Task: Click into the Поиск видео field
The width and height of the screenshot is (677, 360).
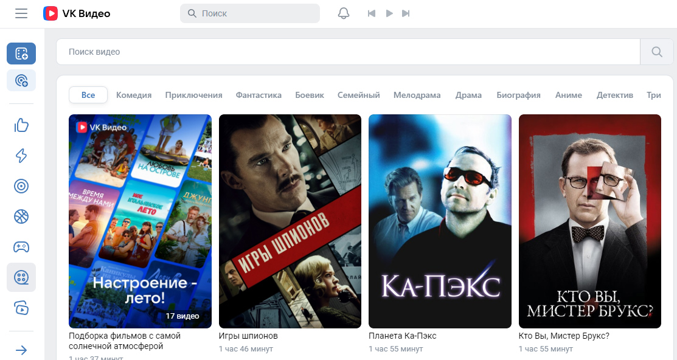Action: pos(348,52)
